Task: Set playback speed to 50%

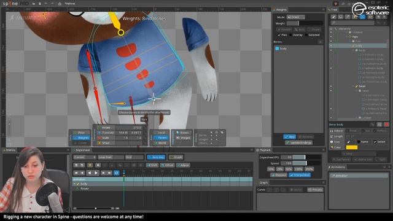Action: 289,169
